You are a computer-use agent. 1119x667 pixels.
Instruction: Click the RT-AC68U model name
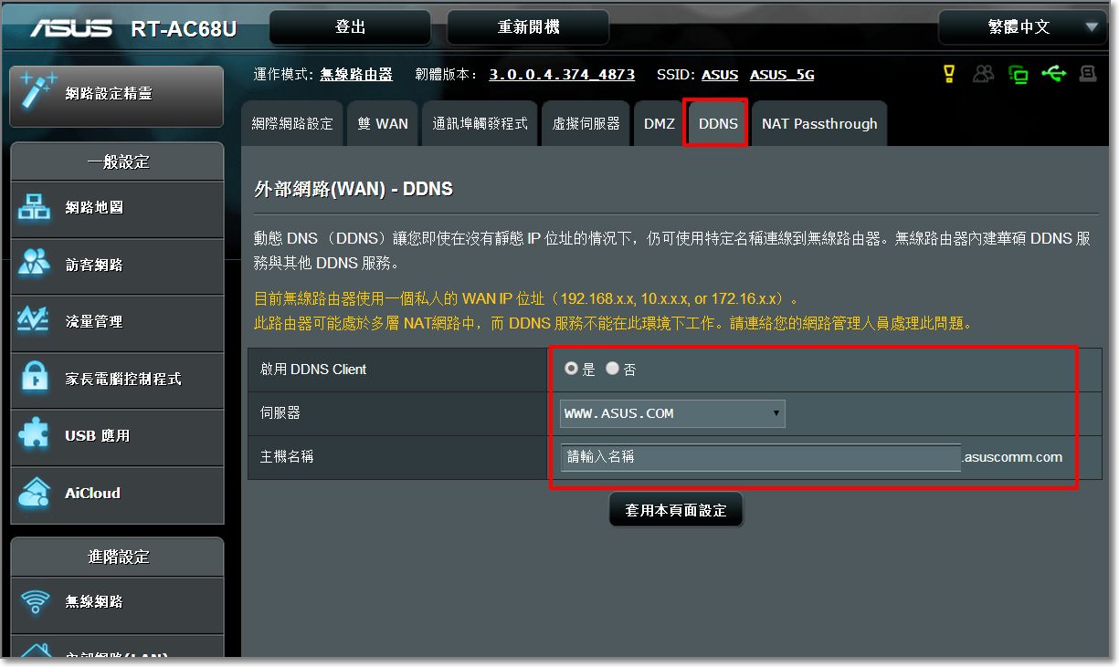tap(184, 29)
